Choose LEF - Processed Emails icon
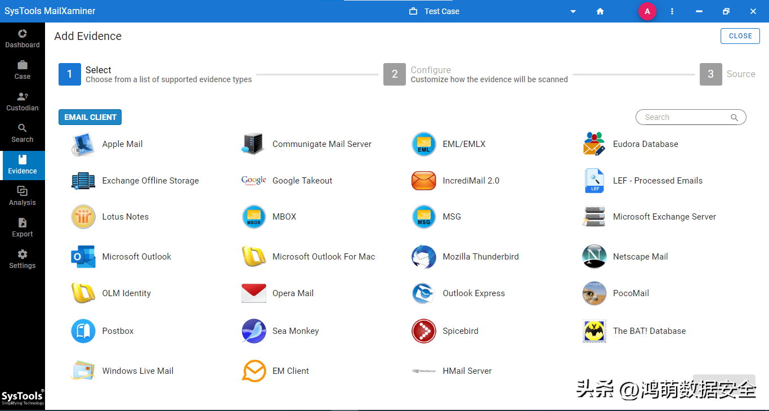This screenshot has height=411, width=769. pos(594,181)
